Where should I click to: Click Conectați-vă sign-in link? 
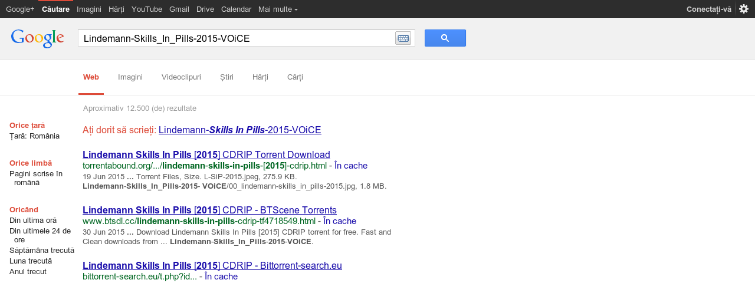click(709, 9)
